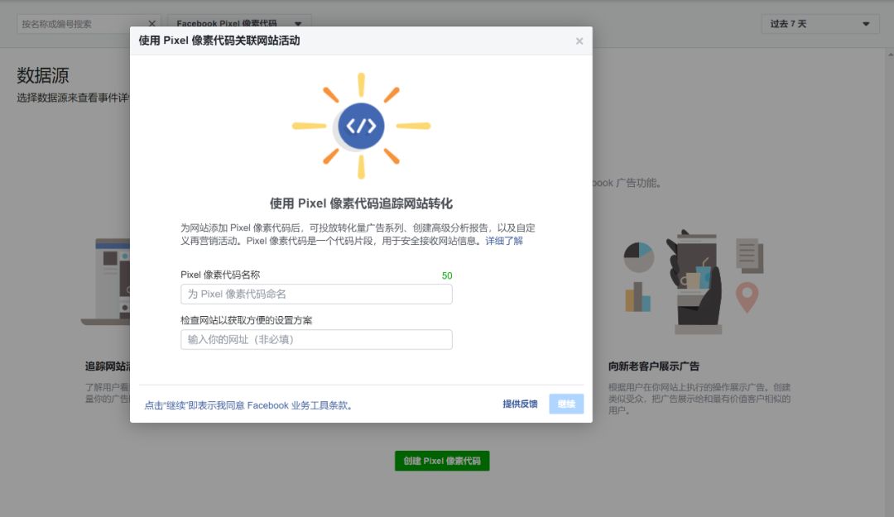The image size is (894, 517).
Task: Clear the search box with X icon
Action: [x=151, y=23]
